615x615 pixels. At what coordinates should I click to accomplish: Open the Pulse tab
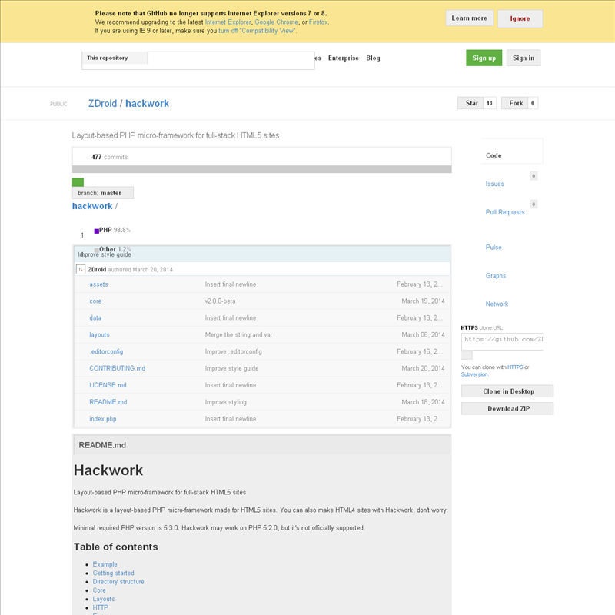(494, 248)
